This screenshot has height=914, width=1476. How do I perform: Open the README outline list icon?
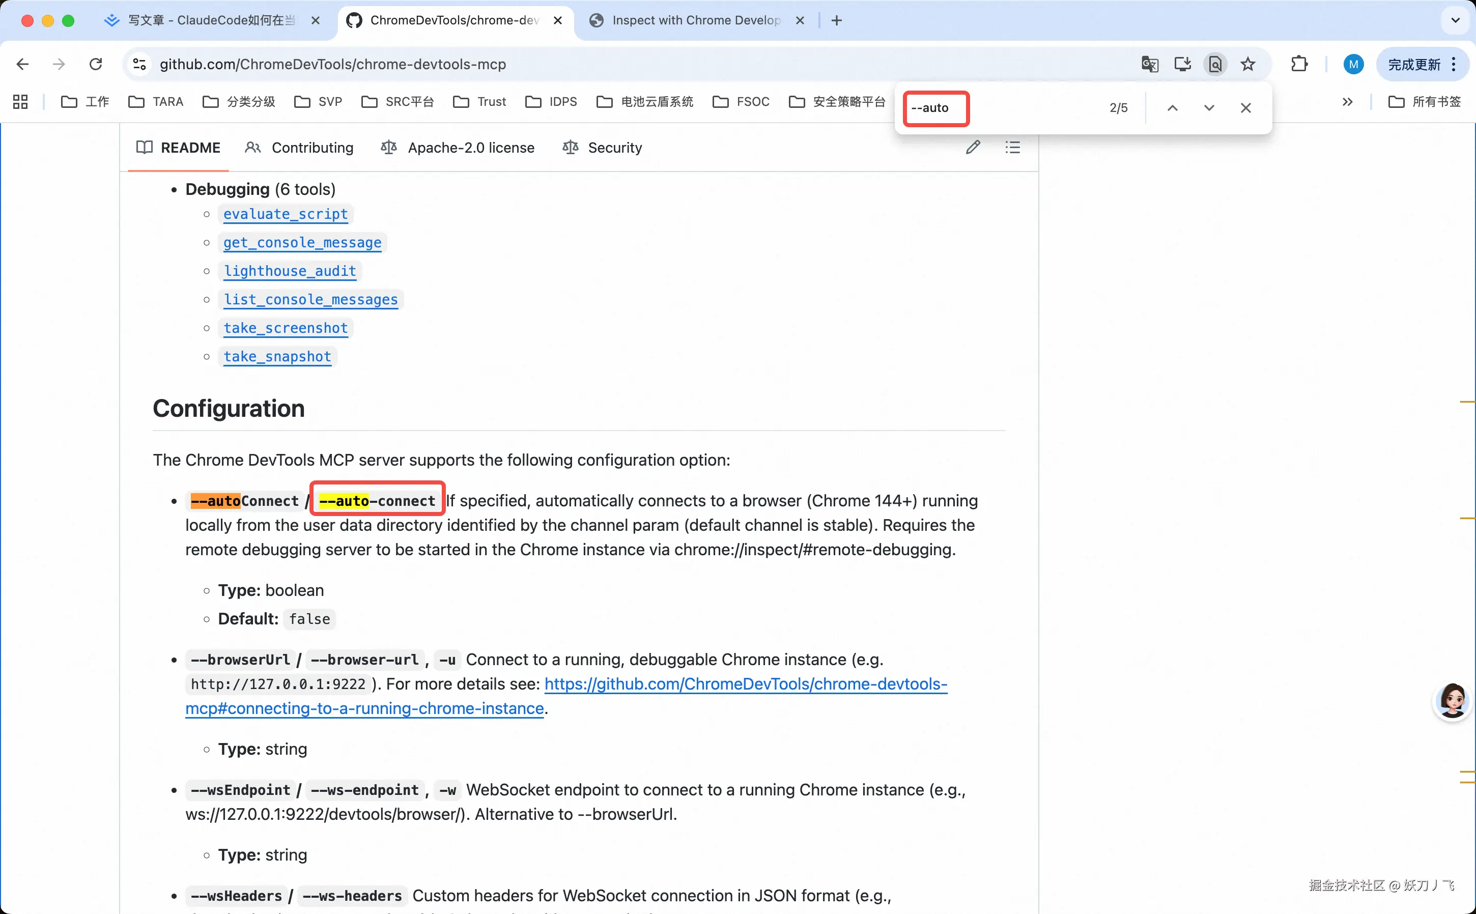[1012, 148]
